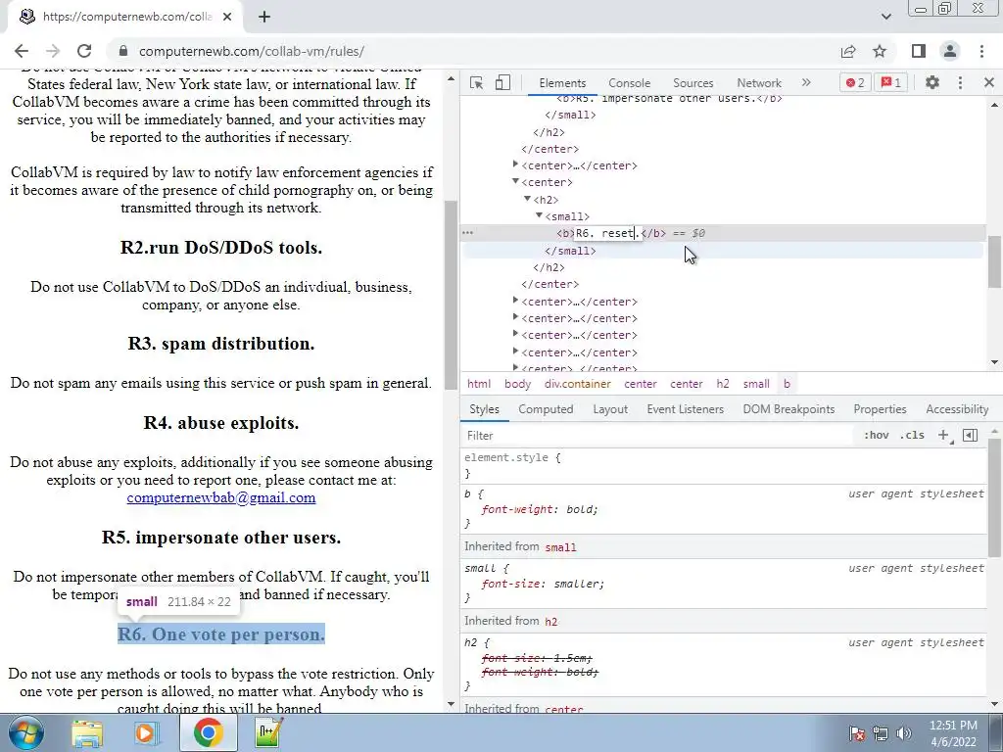Click R6. One vote per person heading

tap(221, 634)
